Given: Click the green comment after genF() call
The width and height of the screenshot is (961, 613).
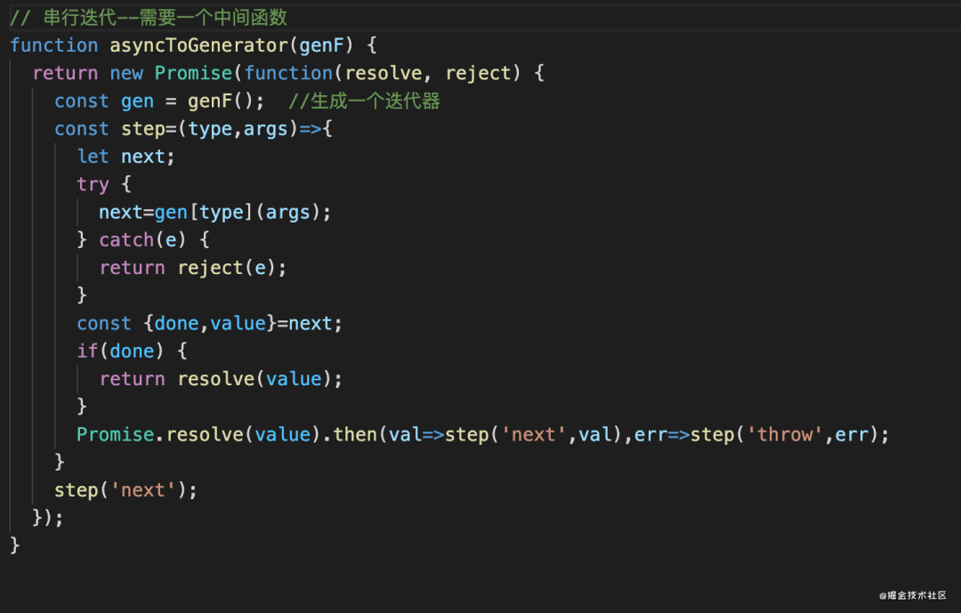Looking at the screenshot, I should pos(364,101).
